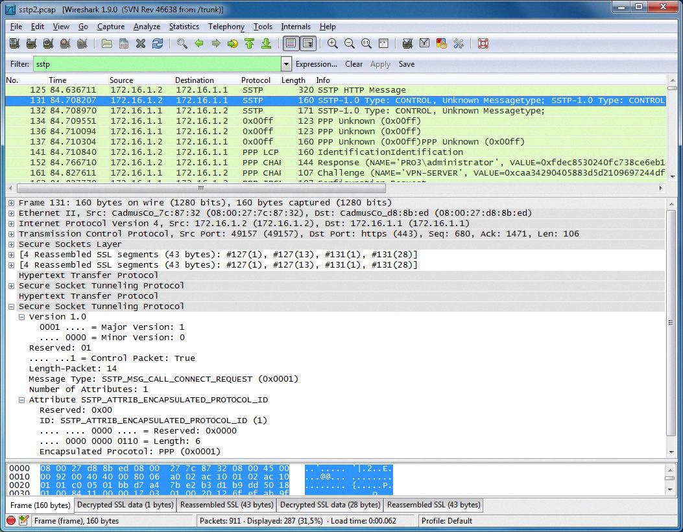Viewport: 683px width, 532px height.
Task: Click the Filter: button
Action: [19, 64]
